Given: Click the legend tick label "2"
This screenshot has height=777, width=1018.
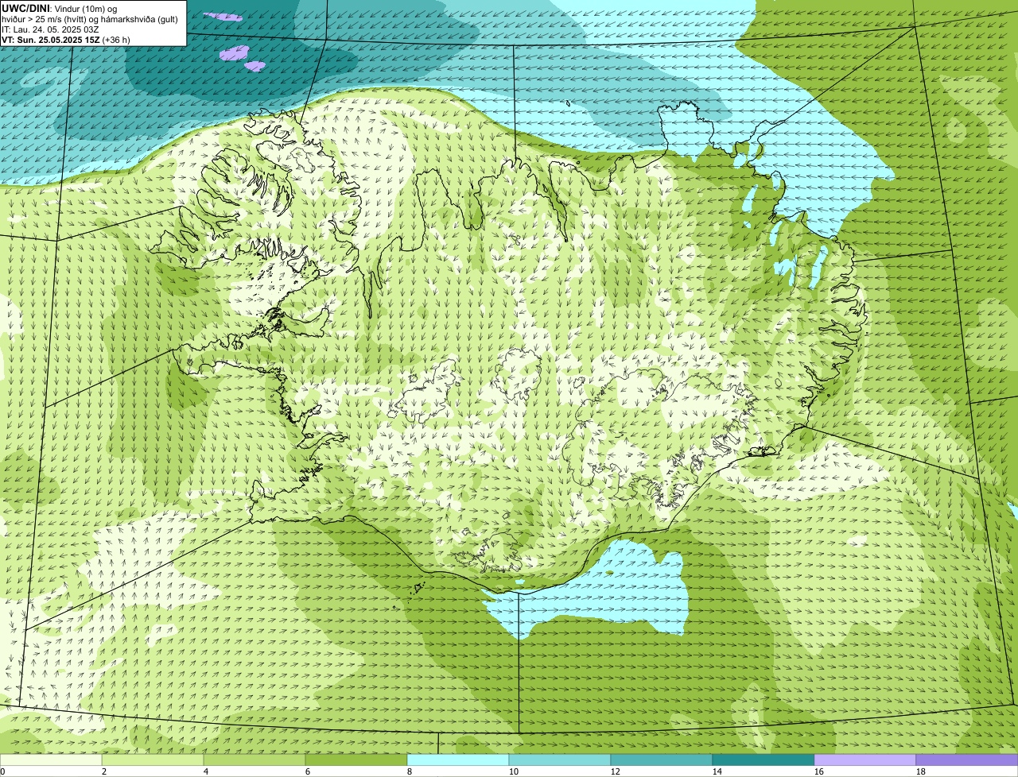Looking at the screenshot, I should [x=104, y=771].
